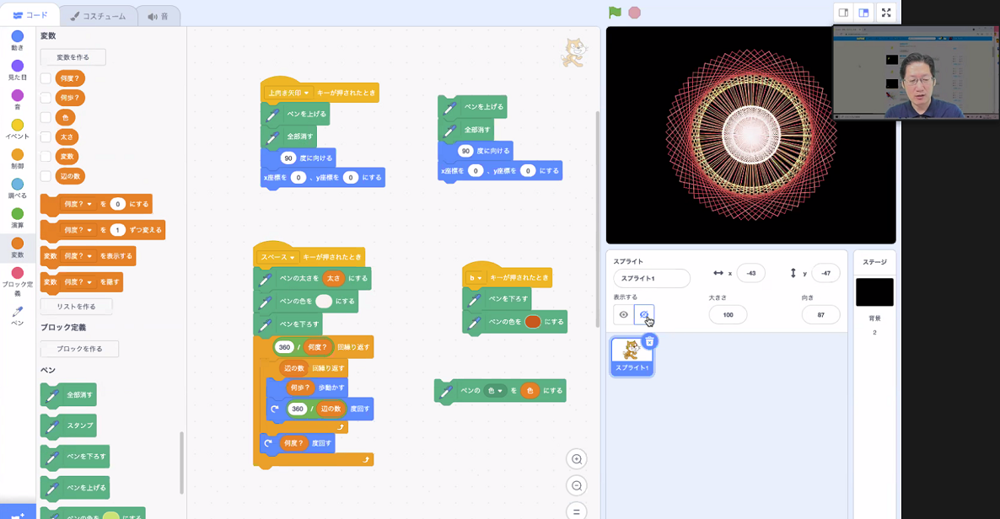Screen dimensions: 1000x519
Task: Edit the sprite 向き direction field
Action: click(x=820, y=315)
